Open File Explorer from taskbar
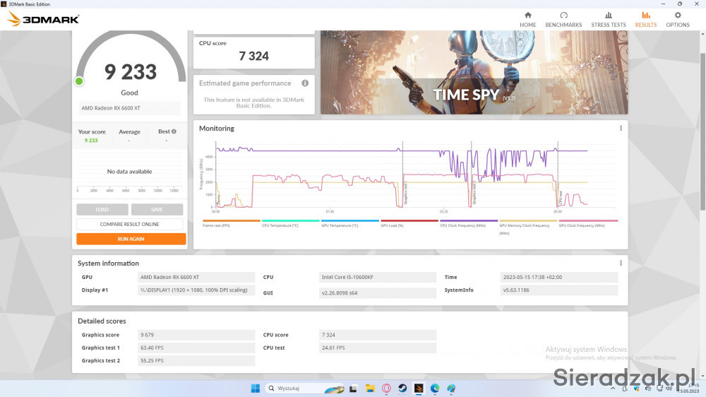This screenshot has height=397, width=706. coord(370,389)
